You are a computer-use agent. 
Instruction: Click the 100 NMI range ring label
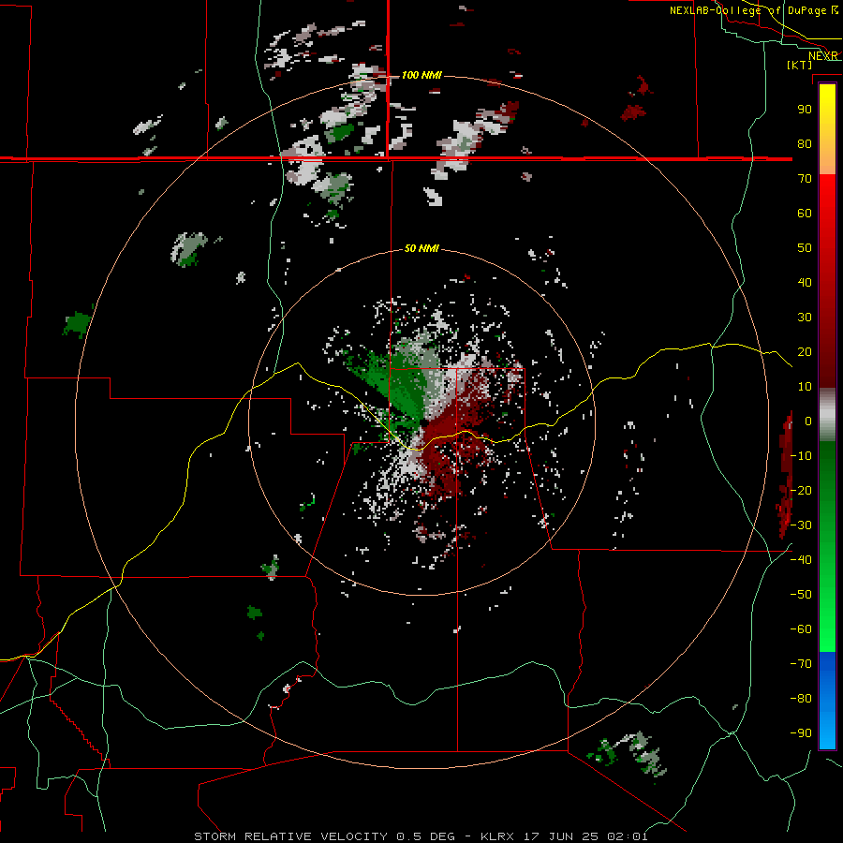click(421, 75)
